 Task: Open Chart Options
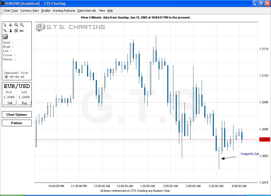point(17,115)
